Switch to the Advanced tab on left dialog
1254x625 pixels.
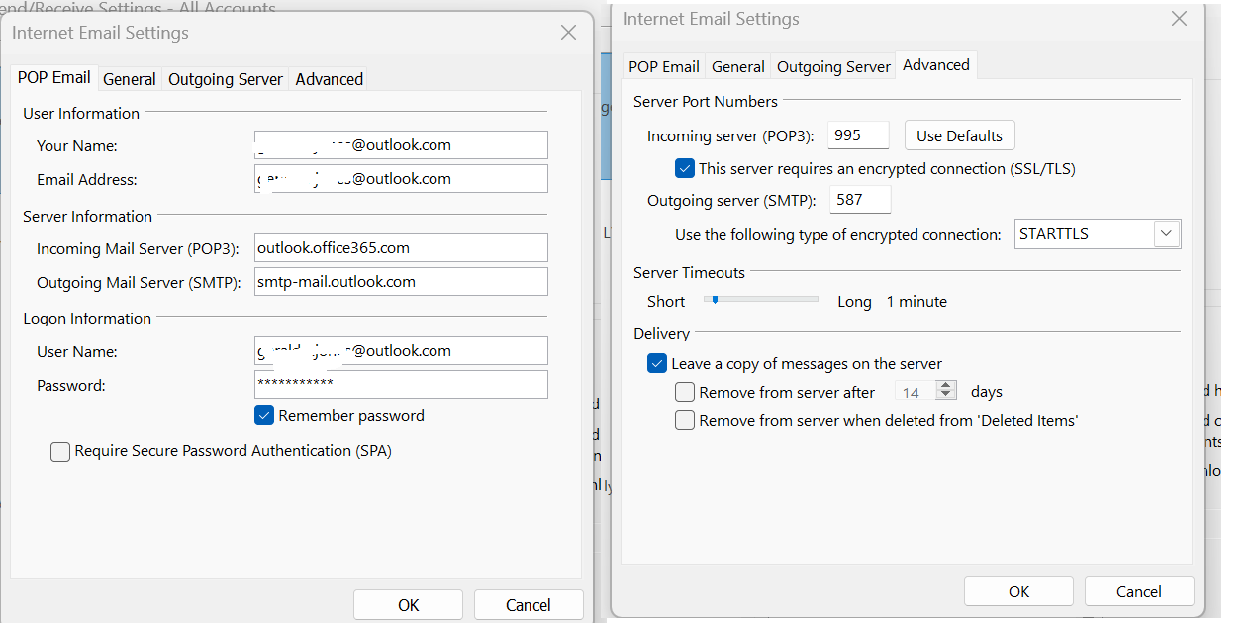[x=328, y=78]
